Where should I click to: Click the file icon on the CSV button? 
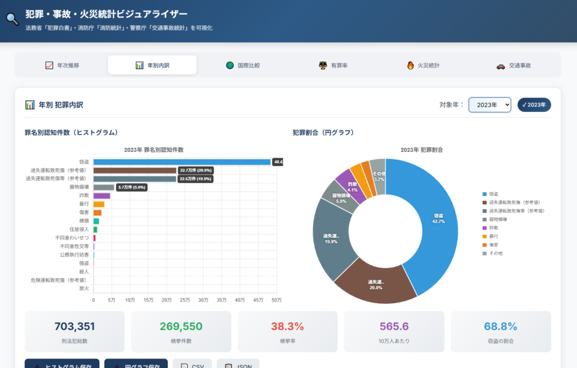pos(184,366)
